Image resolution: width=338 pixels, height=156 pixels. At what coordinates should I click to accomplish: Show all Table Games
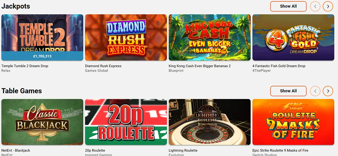pos(288,91)
